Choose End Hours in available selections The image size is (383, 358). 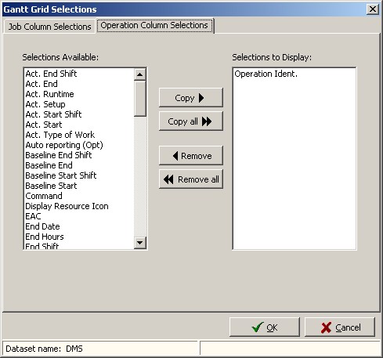click(x=45, y=237)
